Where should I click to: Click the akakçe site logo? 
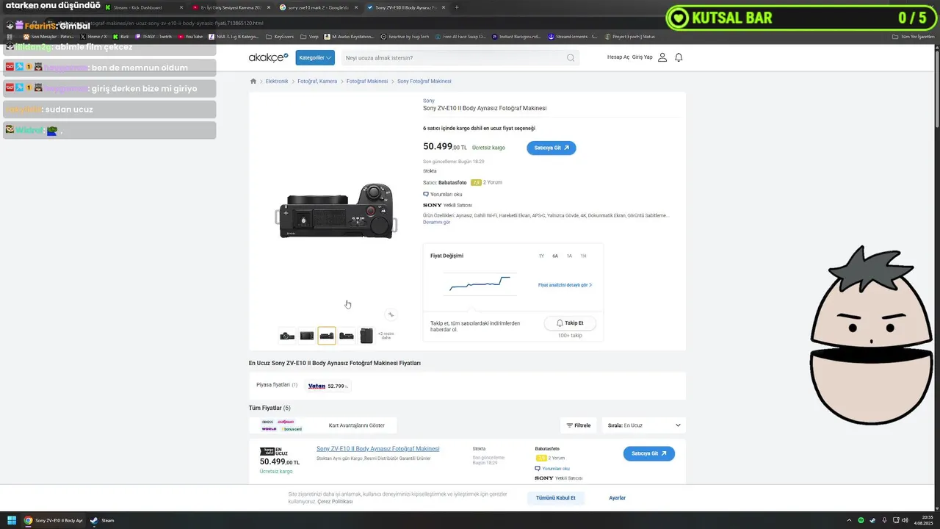click(268, 57)
